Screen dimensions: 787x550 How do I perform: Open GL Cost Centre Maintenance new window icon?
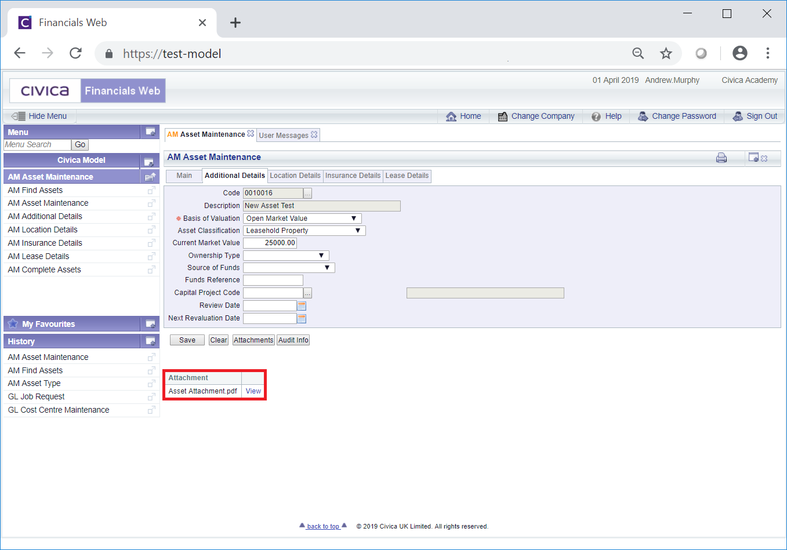[151, 410]
